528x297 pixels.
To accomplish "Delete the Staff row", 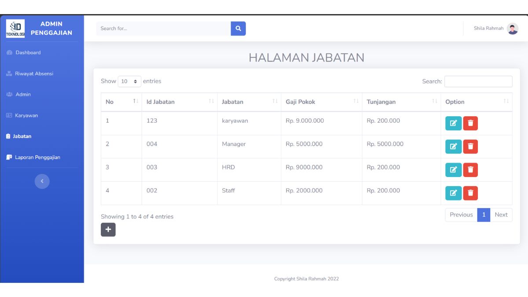I will 470,193.
